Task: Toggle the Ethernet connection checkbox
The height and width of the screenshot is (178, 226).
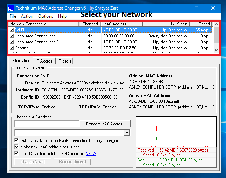Action: pos(12,48)
